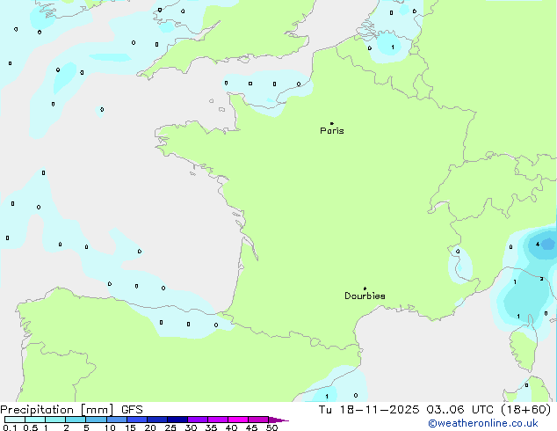Pick the 0.5–1 mm legend swatch
Screen dimensions: 557x431
(35, 420)
